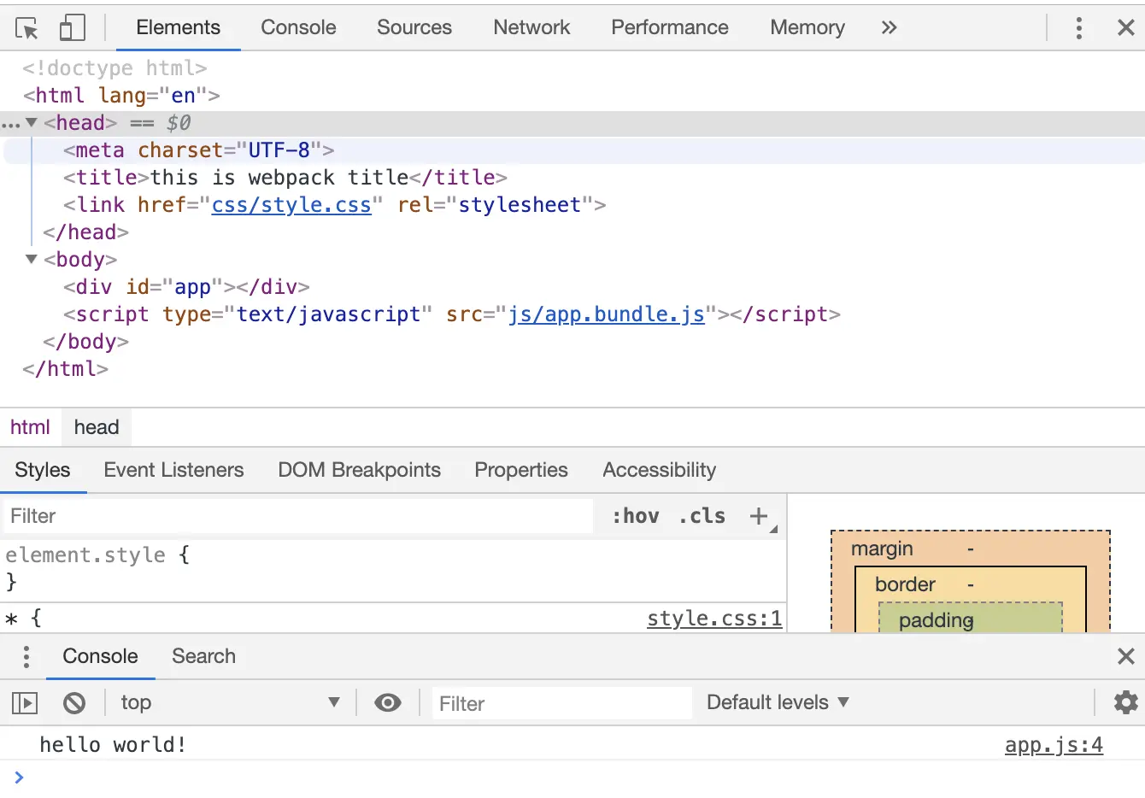
Task: Toggle the .cls element classes panel
Action: (x=702, y=516)
